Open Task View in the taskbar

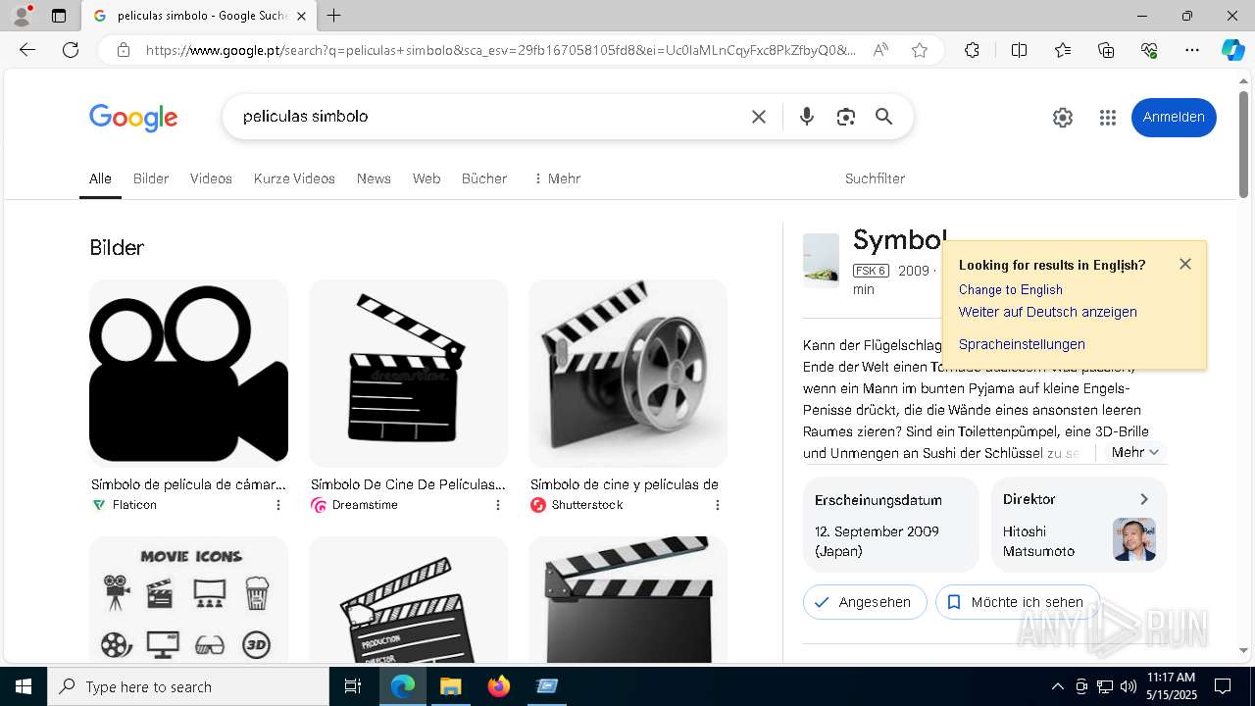[x=353, y=686]
